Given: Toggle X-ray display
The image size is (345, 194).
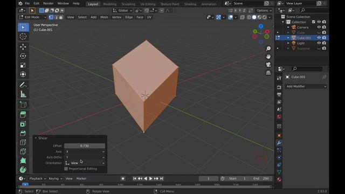Looking at the screenshot, I should (242, 17).
